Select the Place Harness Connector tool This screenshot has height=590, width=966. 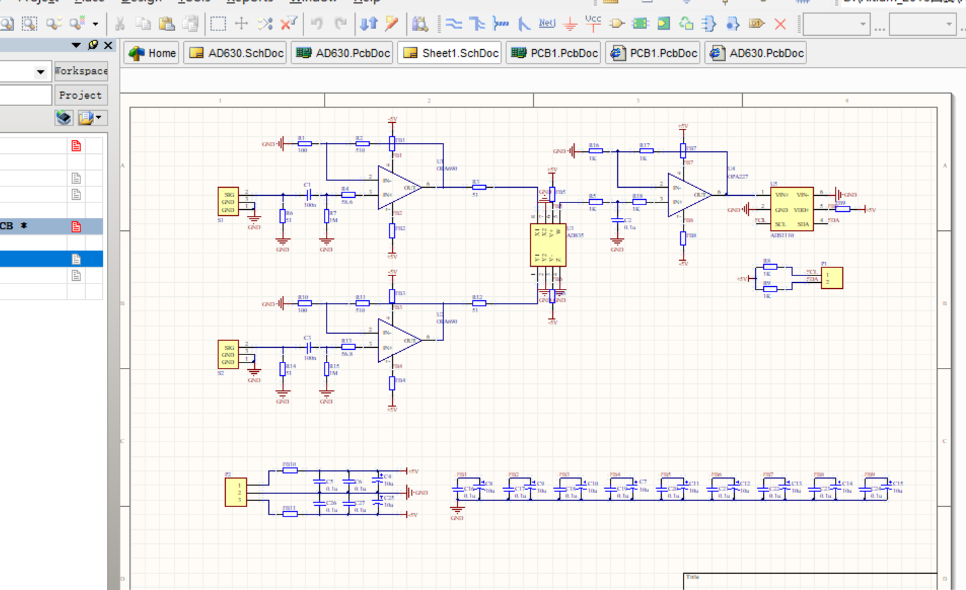pyautogui.click(x=709, y=24)
